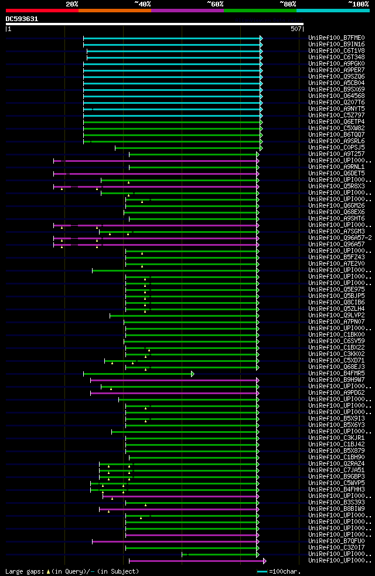Select the UniRef100_Q6GM26 label
The width and height of the screenshot is (375, 576).
click(x=336, y=206)
